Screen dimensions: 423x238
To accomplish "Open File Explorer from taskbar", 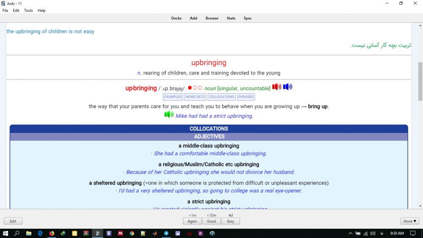I will (x=29, y=233).
